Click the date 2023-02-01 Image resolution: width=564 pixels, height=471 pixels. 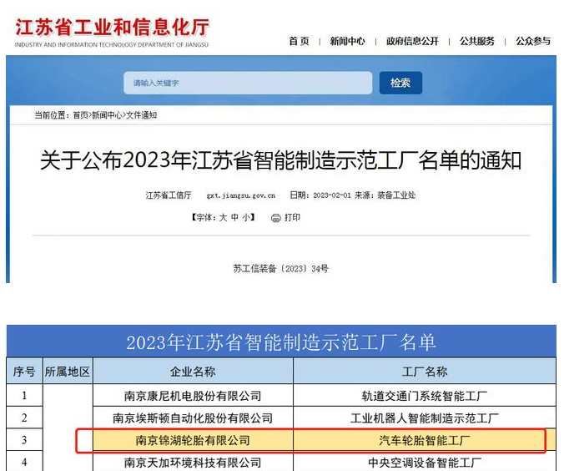[331, 195]
